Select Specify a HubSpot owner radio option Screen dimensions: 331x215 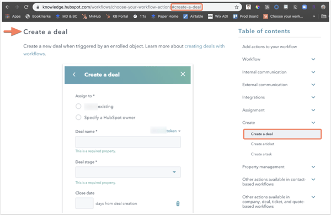[x=78, y=117]
